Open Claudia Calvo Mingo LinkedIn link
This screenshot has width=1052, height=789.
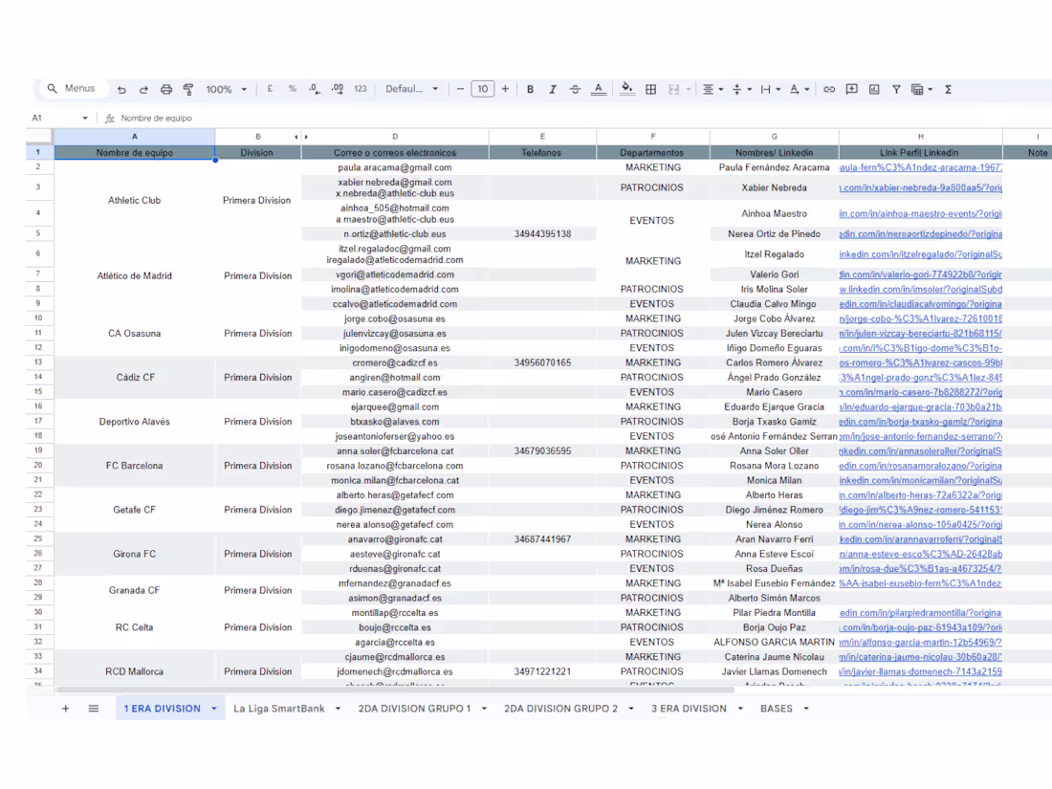[920, 304]
